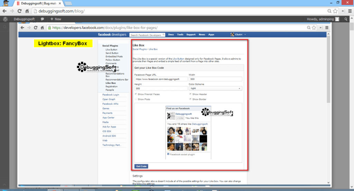The image size is (354, 191).
Task: Go forward in the inner developers.facebook.com browser
Action: coord(29,28)
